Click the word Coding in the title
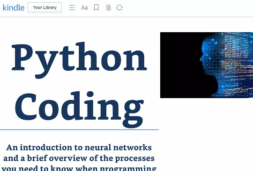This screenshot has height=171, width=253. (79, 109)
